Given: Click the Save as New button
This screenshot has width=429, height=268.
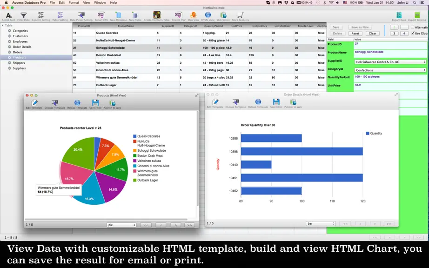Looking at the screenshot, I should tap(360, 27).
